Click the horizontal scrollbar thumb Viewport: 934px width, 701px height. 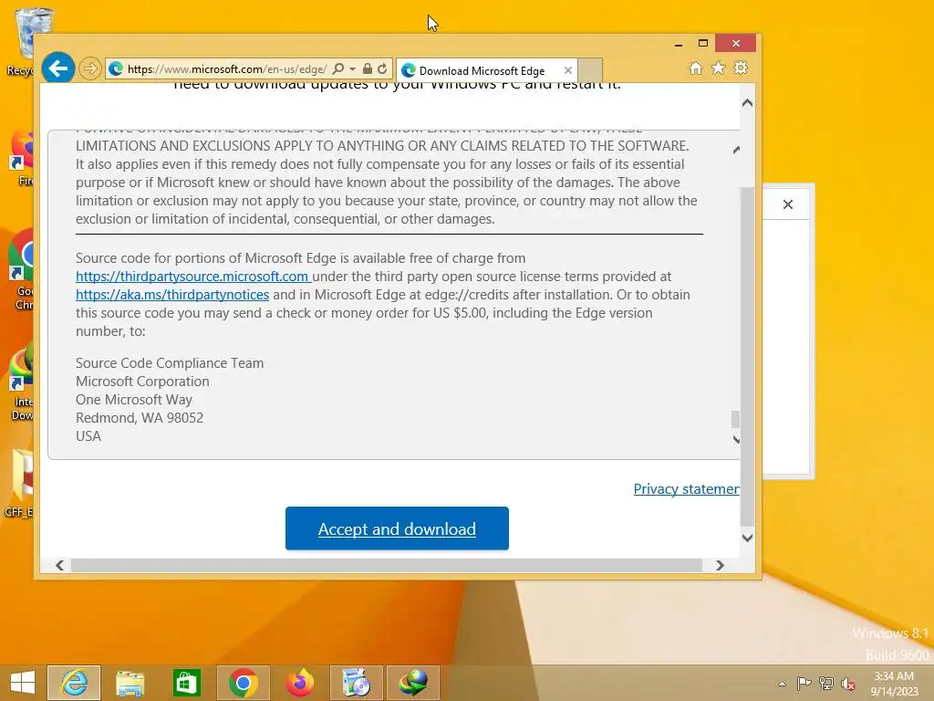[x=387, y=565]
